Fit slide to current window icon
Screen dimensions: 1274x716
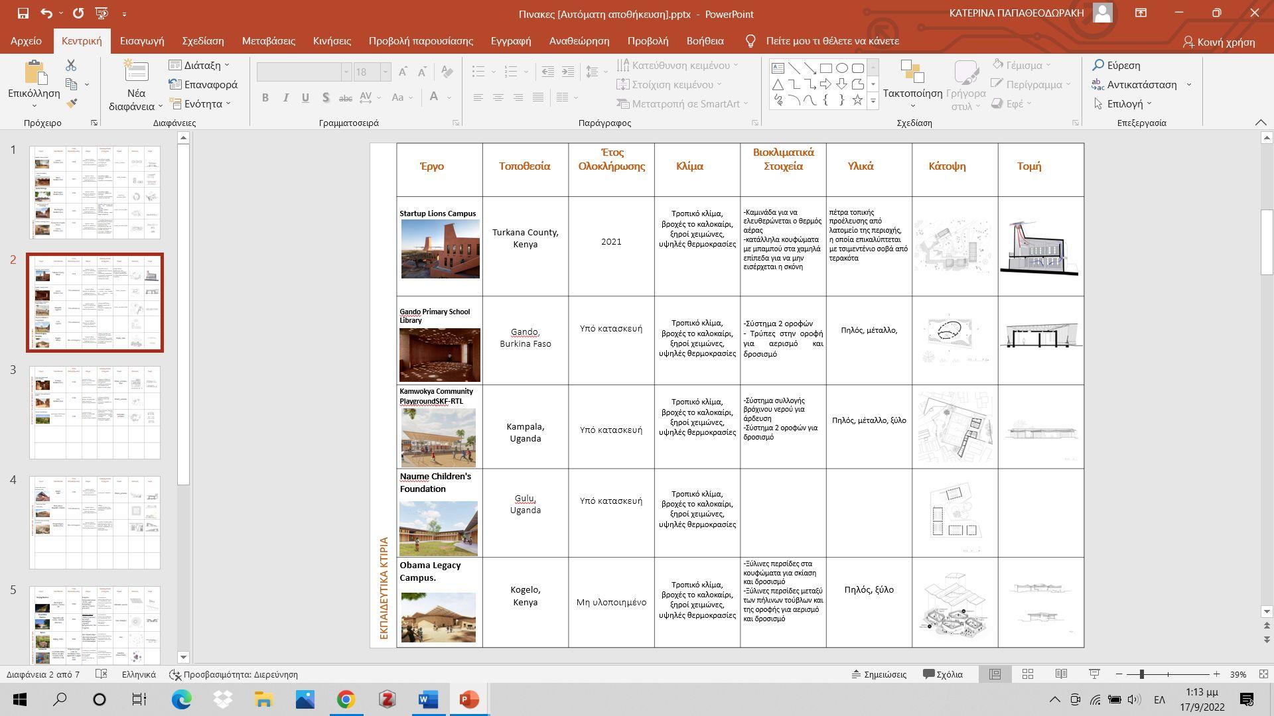pos(1263,674)
